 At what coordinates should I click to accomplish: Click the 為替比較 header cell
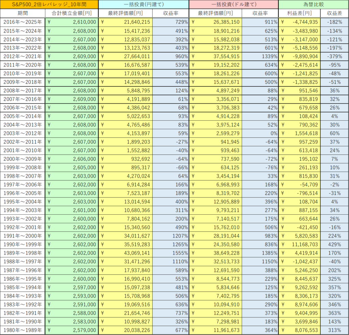pos(313,4)
